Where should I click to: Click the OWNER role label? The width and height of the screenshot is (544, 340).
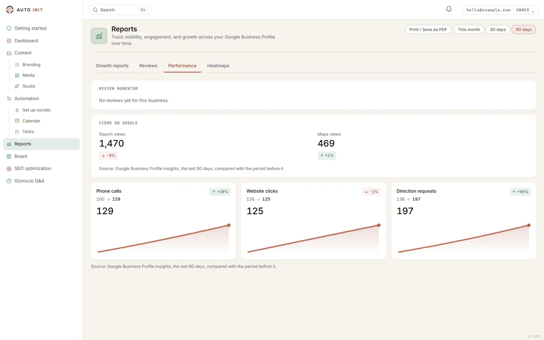[x=522, y=10]
